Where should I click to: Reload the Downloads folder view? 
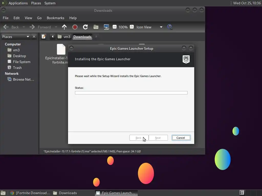(85, 27)
